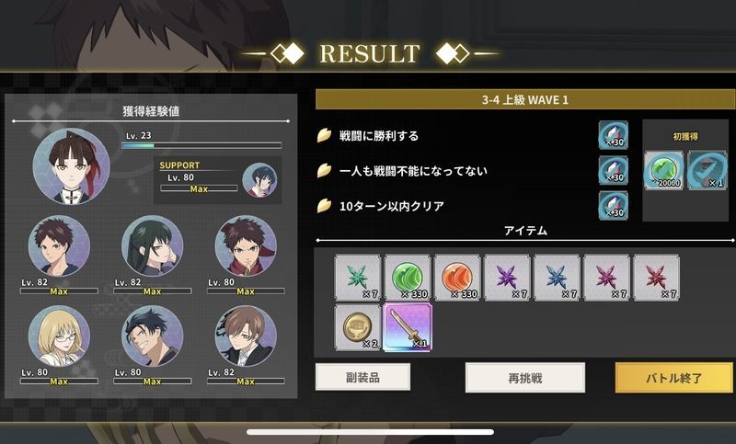Tap crystal reward for 10-turn clear
Screen dimensions: 736x444
click(x=614, y=205)
